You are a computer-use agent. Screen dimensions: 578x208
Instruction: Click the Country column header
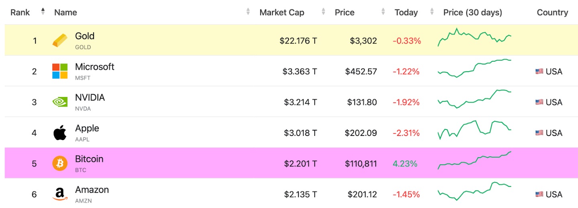coord(552,12)
